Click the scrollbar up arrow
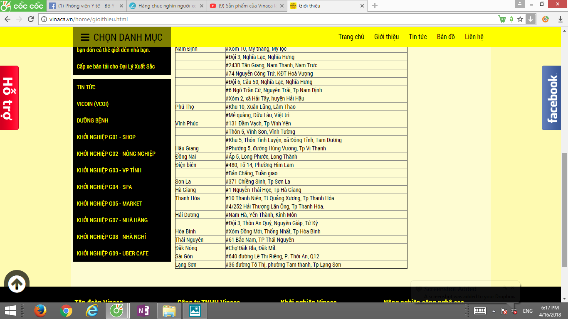 [564, 30]
